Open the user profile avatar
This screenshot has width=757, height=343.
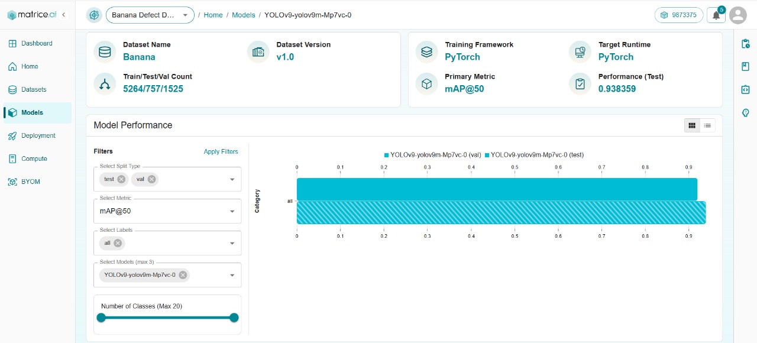[x=738, y=15]
